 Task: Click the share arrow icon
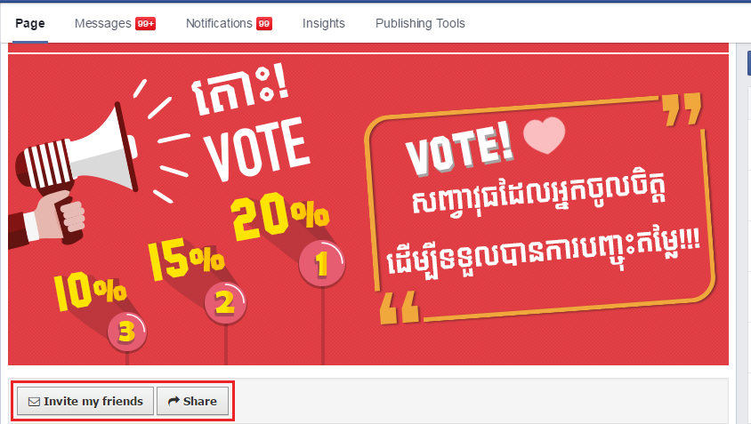tap(174, 402)
